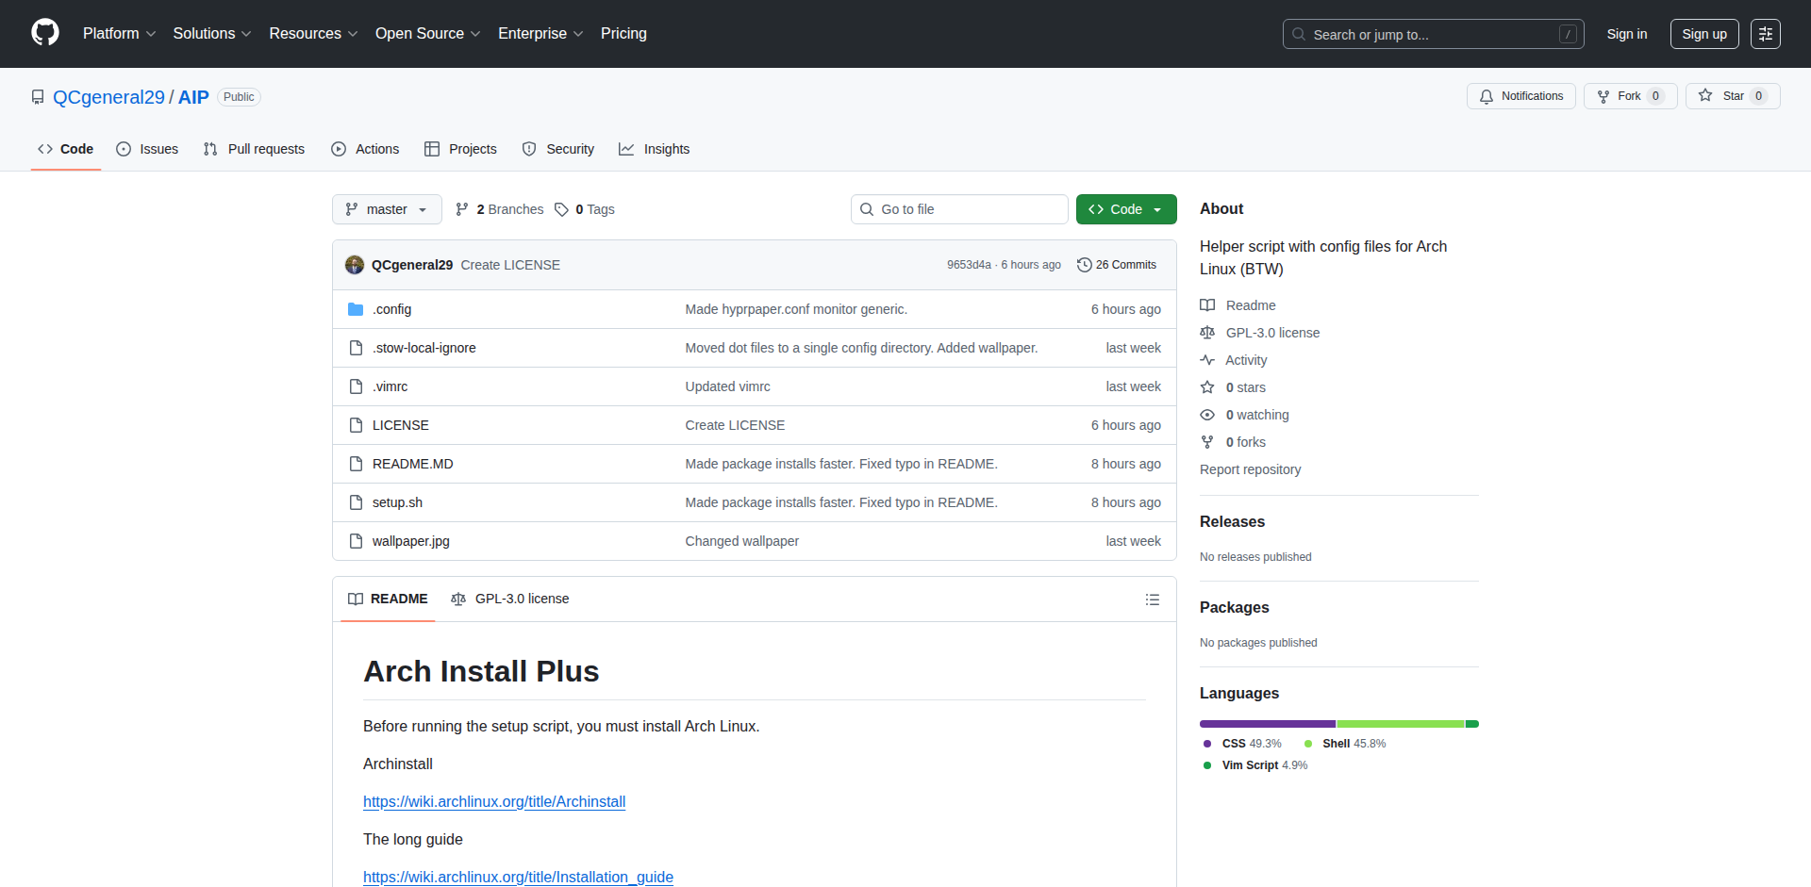
Task: Open commit 'Changed wallpaper'
Action: point(741,541)
